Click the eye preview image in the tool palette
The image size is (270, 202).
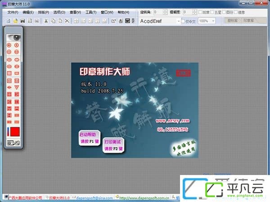[13, 37]
